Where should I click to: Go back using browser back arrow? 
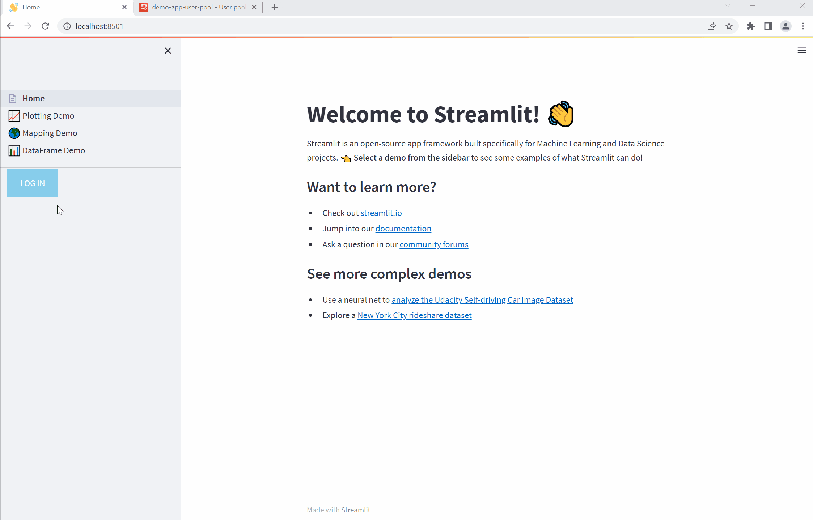pyautogui.click(x=10, y=26)
